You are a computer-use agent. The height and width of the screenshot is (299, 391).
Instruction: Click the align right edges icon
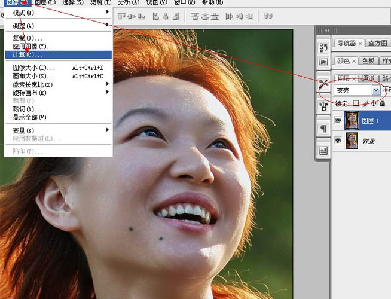coord(176,17)
